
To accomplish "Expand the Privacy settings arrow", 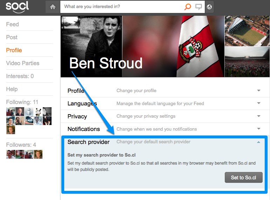I will coord(259,116).
